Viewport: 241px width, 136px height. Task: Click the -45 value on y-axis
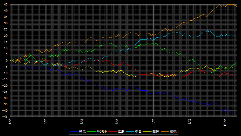[x=5, y=117]
